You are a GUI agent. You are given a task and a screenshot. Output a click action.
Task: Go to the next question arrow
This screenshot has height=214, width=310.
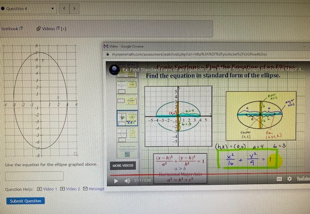click(x=75, y=9)
